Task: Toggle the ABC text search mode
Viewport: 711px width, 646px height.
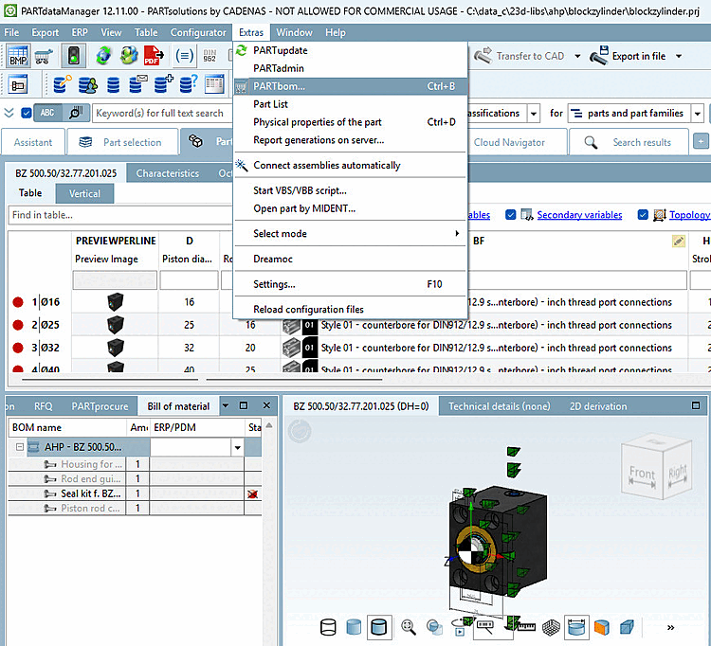Action: pos(47,113)
